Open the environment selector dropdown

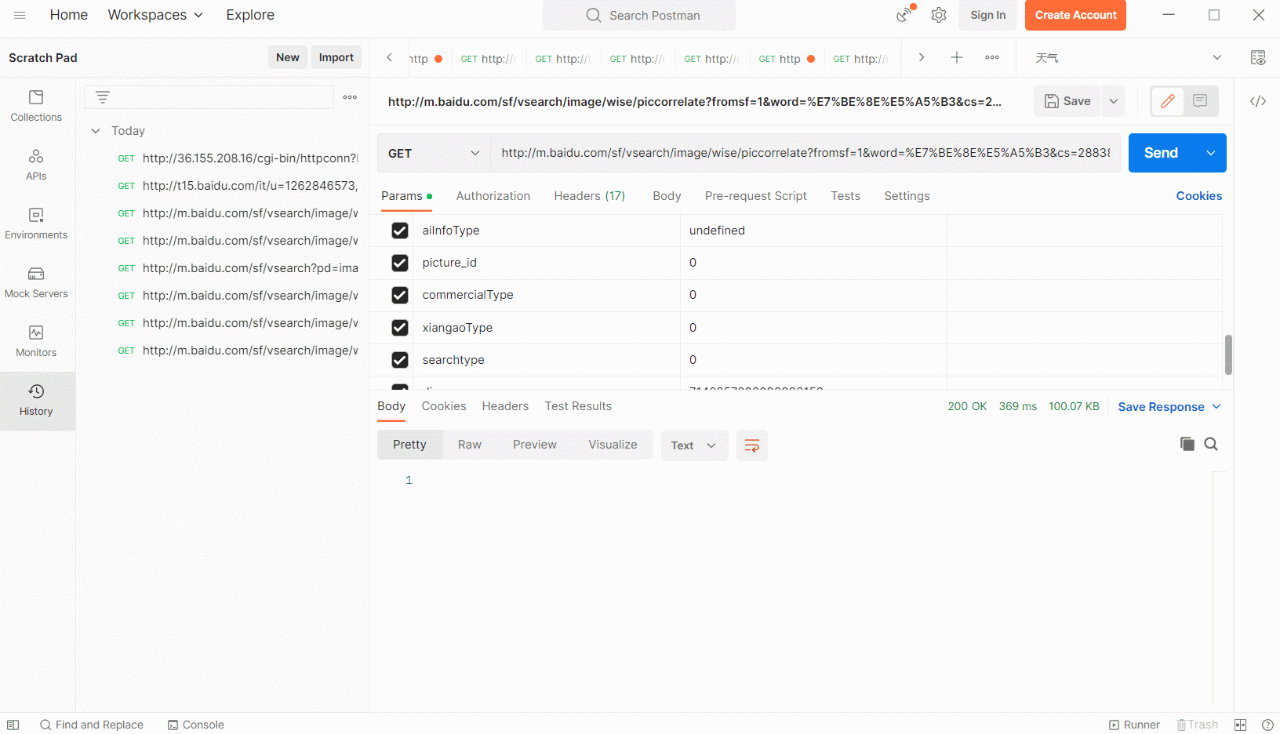(1128, 57)
